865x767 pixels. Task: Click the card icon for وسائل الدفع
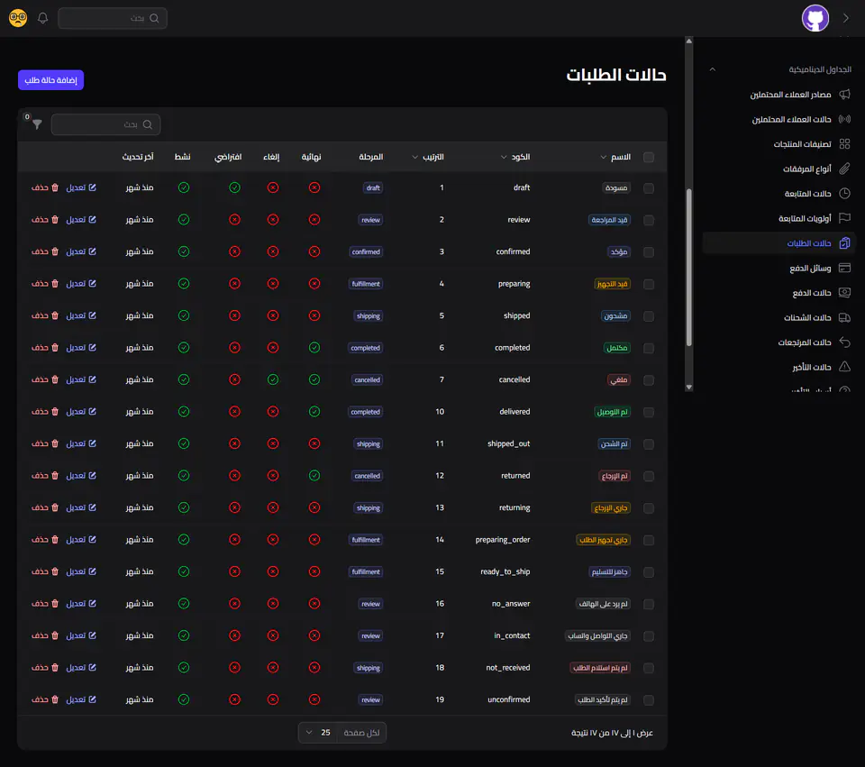[x=844, y=268]
